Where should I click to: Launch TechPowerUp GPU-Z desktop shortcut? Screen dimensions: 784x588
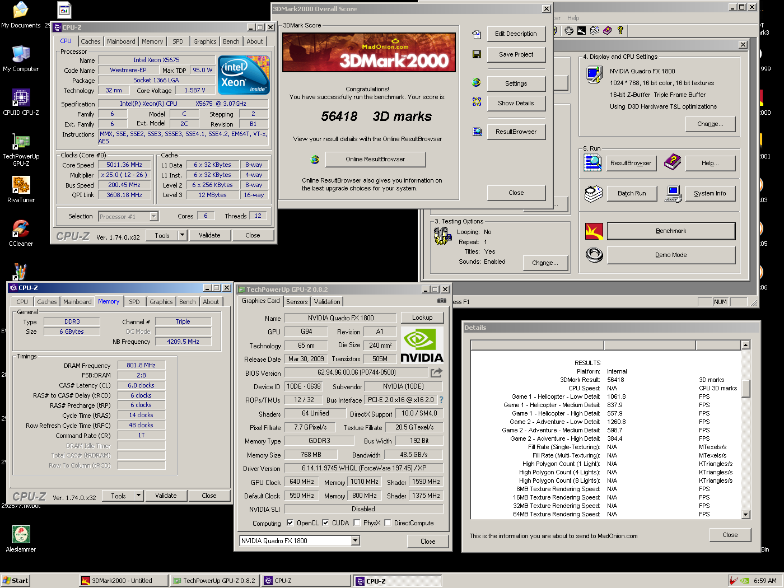click(x=21, y=150)
